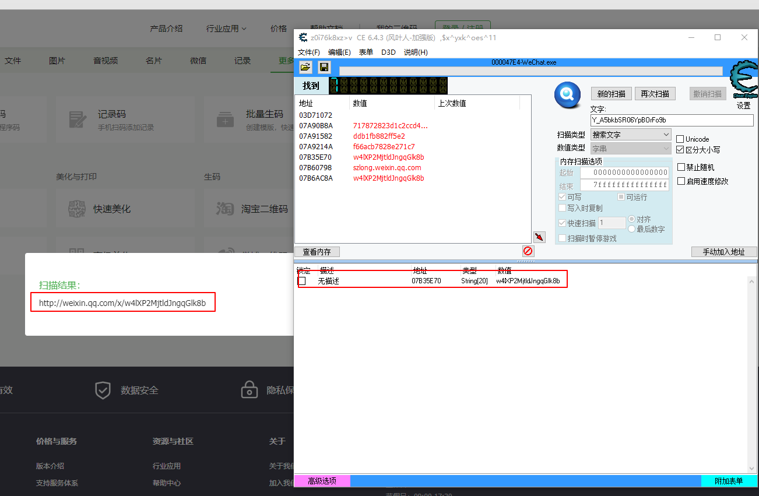The image size is (759, 496).
Task: Enable the 禁止随机 checkbox
Action: 681,167
